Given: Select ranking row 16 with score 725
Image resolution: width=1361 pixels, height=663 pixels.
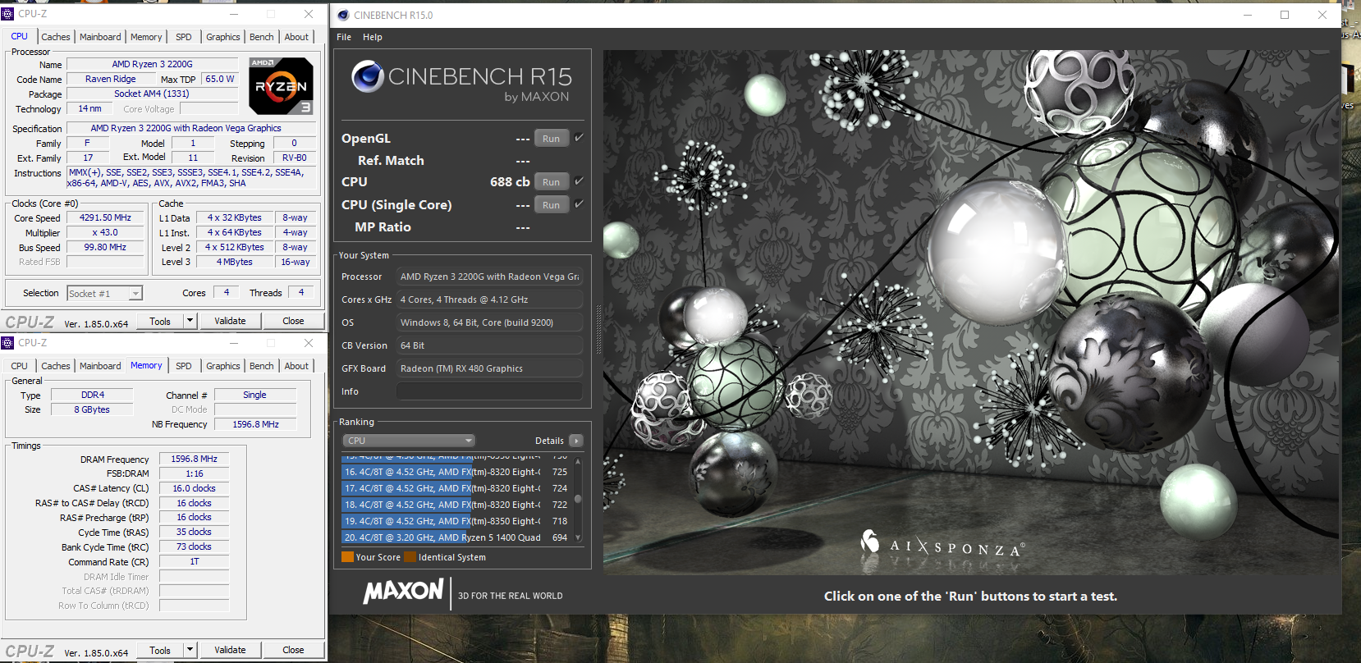Looking at the screenshot, I should [456, 472].
